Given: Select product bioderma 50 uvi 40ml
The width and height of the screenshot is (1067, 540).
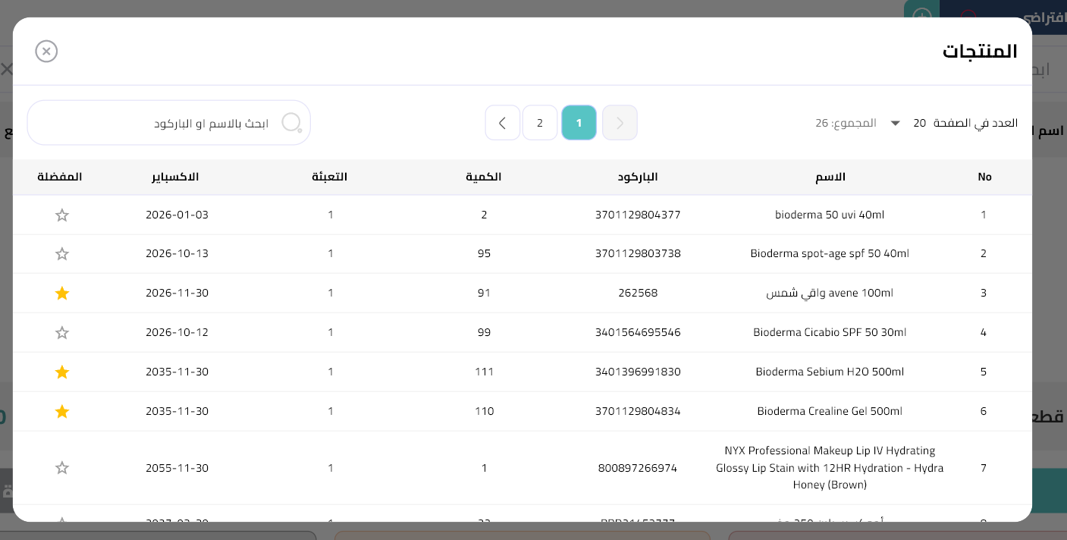Looking at the screenshot, I should (x=830, y=215).
